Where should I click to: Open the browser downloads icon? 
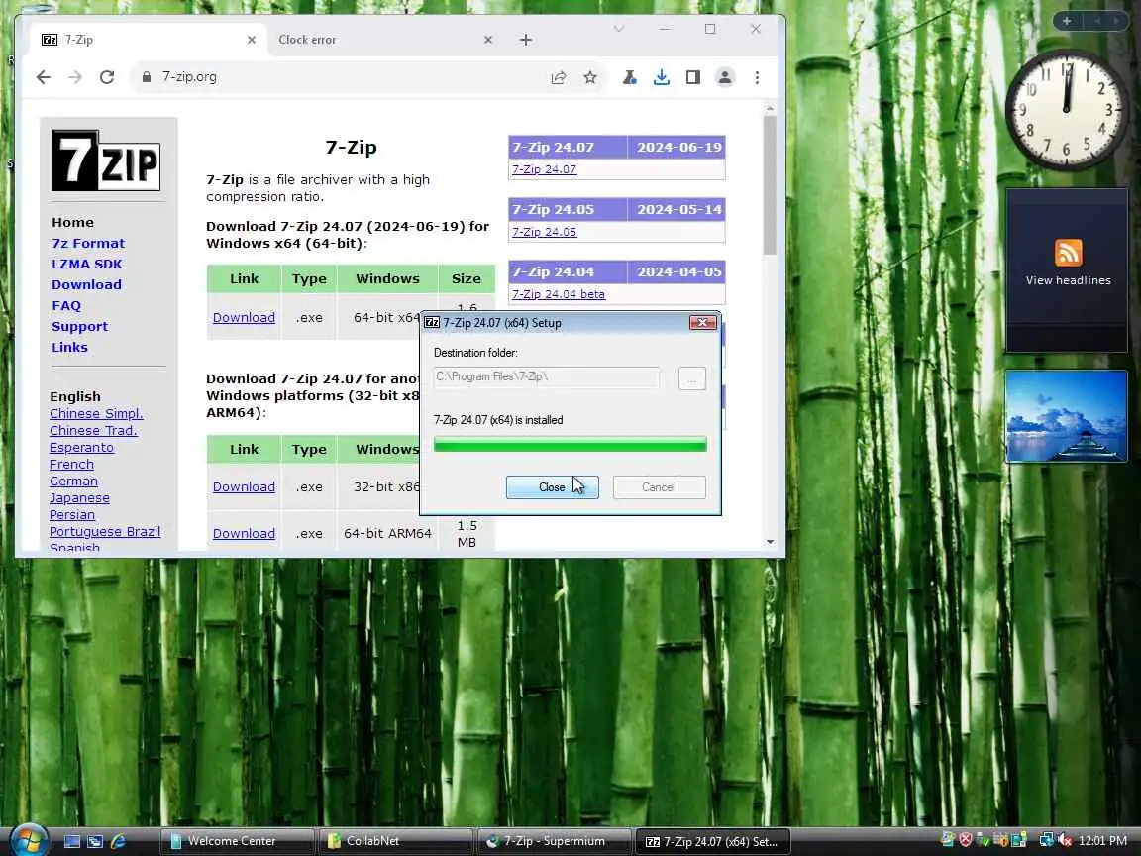tap(662, 77)
